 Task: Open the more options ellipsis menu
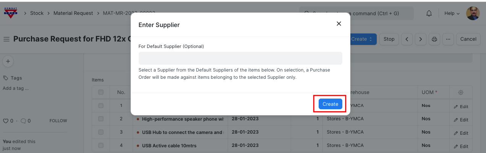447,39
